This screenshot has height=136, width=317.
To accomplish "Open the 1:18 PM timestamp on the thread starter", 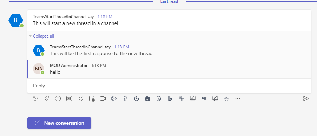I will point(105,17).
